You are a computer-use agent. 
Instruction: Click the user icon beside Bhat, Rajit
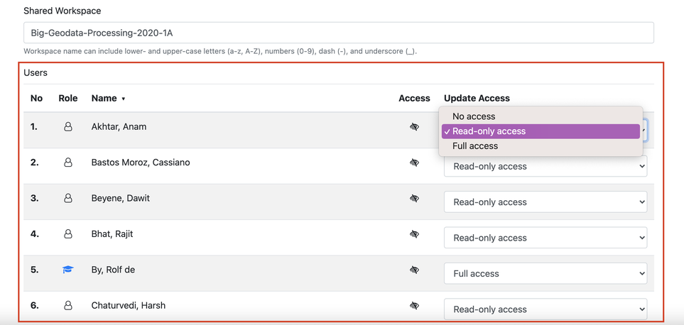click(68, 234)
